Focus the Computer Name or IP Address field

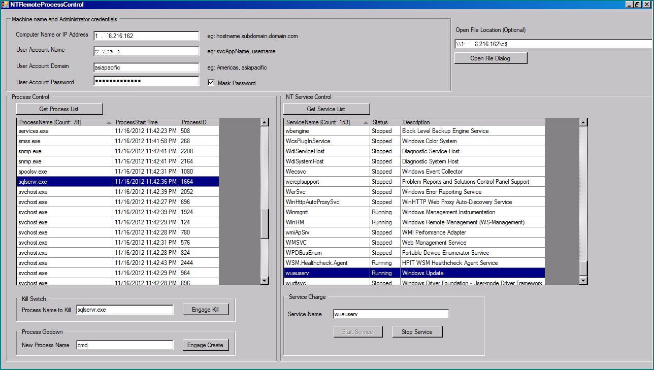pos(146,36)
